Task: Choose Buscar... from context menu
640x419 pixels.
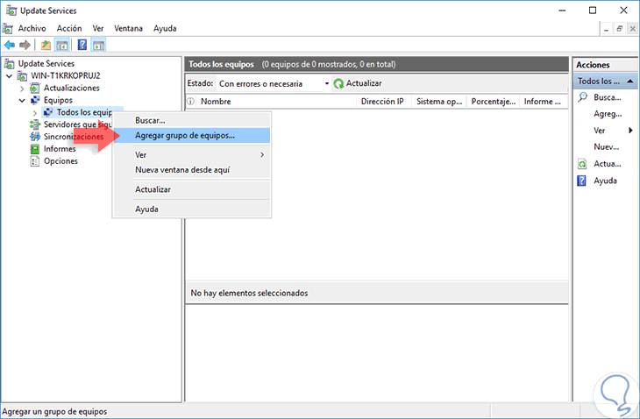Action: click(x=191, y=120)
